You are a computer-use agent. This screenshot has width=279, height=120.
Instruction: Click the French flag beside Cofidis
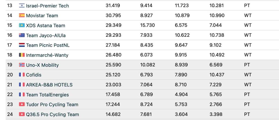pyautogui.click(x=22, y=75)
